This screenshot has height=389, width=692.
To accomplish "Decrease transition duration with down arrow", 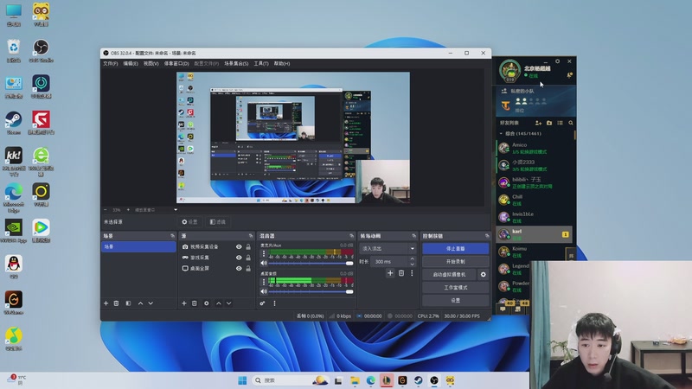I will (413, 265).
